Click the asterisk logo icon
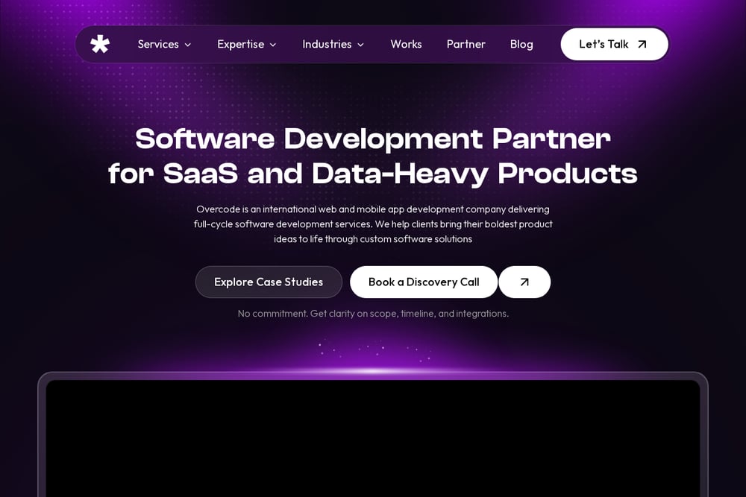Viewport: 746px width, 497px height. [100, 44]
